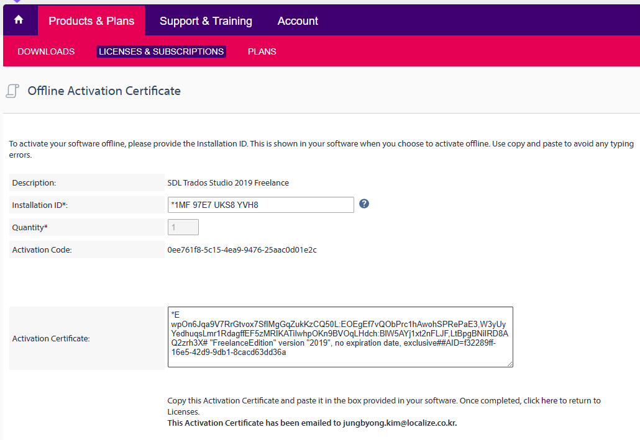
Task: Open the Products & Plans menu
Action: (91, 20)
